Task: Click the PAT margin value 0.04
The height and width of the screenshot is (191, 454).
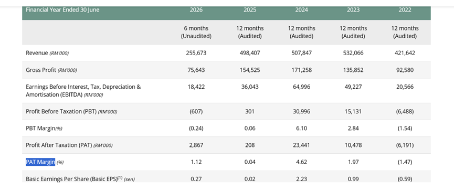Action: tap(250, 162)
